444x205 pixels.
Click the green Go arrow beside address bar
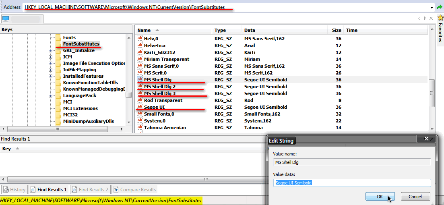tap(440, 8)
